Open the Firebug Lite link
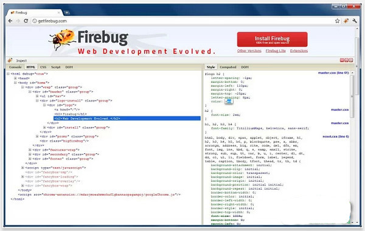The width and height of the screenshot is (365, 231). (276, 50)
